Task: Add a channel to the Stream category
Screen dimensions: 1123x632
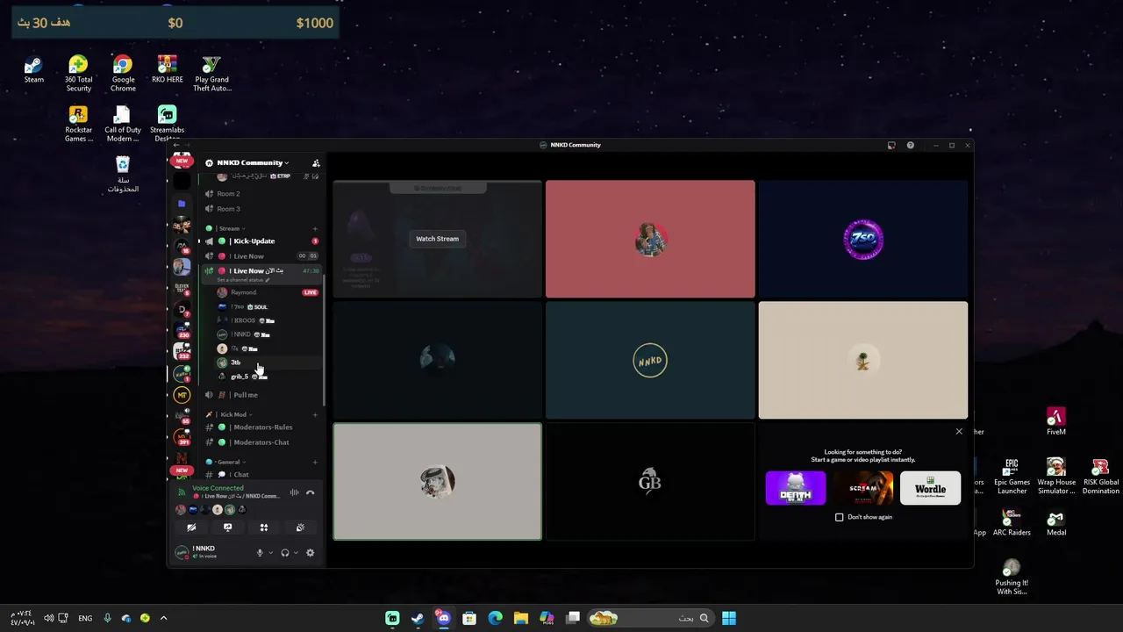Action: tap(315, 228)
